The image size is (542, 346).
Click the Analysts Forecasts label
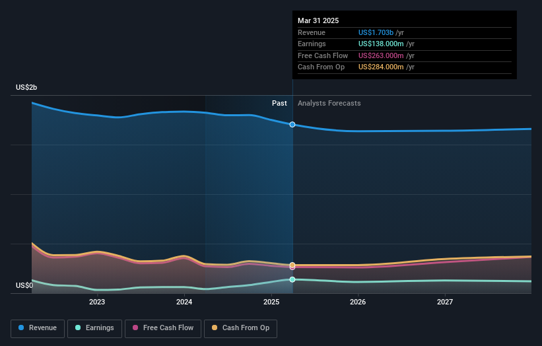329,103
